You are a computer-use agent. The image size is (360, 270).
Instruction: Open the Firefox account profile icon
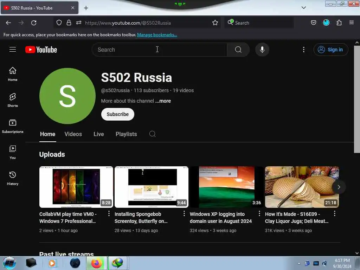[326, 23]
